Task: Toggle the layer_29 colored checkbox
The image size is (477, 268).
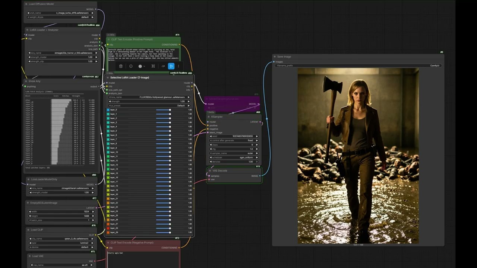Action: pos(108,232)
